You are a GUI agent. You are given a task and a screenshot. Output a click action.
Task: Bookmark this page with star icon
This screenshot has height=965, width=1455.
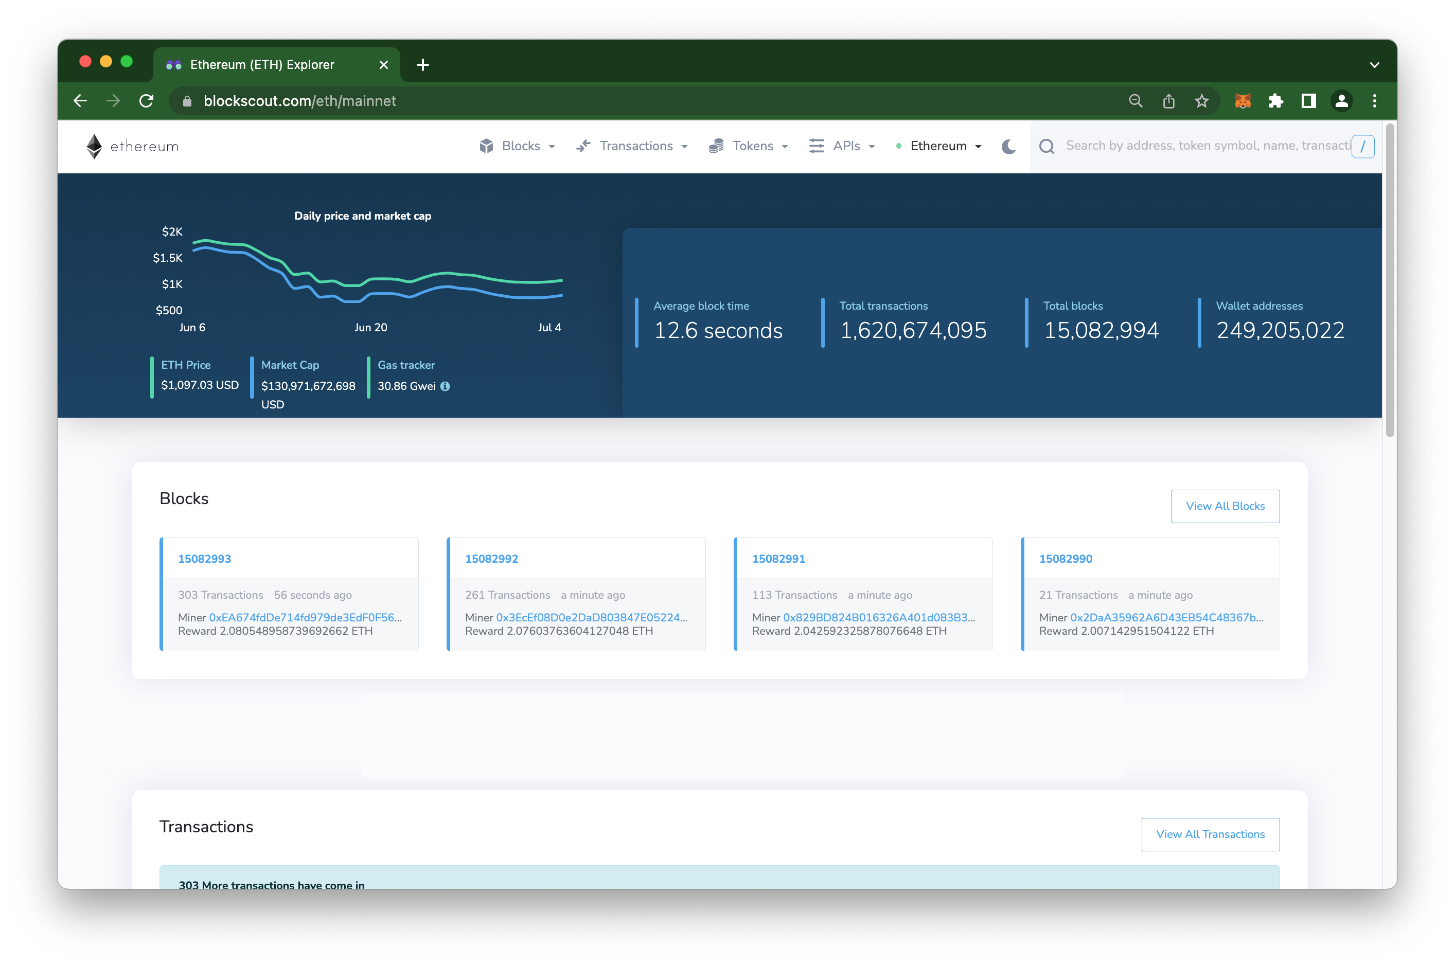[x=1201, y=101]
